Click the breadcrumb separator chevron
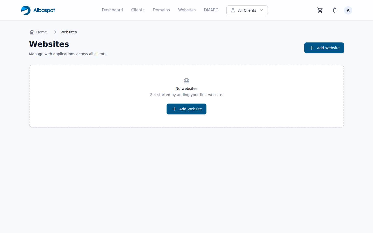This screenshot has height=233, width=373. pos(55,32)
